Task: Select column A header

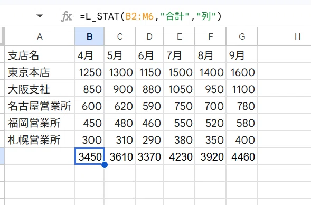Action: pyautogui.click(x=40, y=36)
